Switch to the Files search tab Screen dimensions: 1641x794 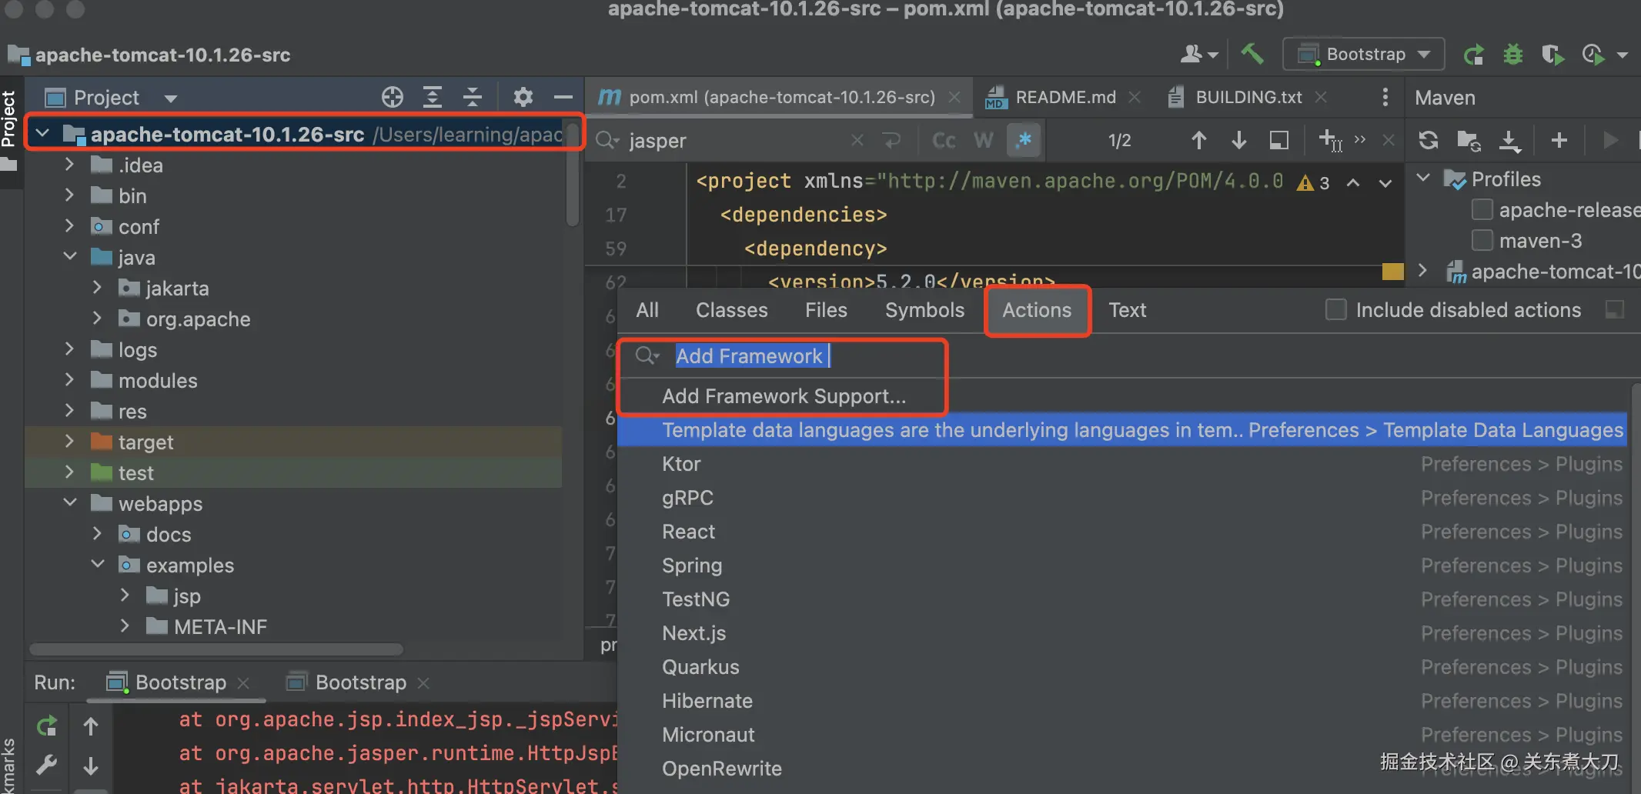pos(826,310)
